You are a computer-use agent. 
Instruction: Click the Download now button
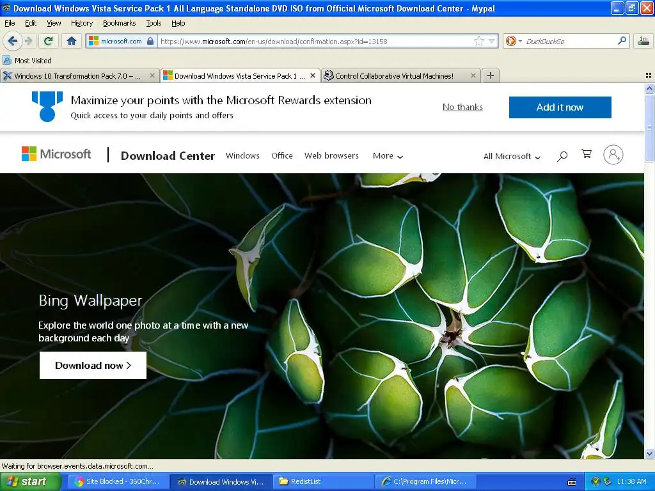click(x=93, y=365)
